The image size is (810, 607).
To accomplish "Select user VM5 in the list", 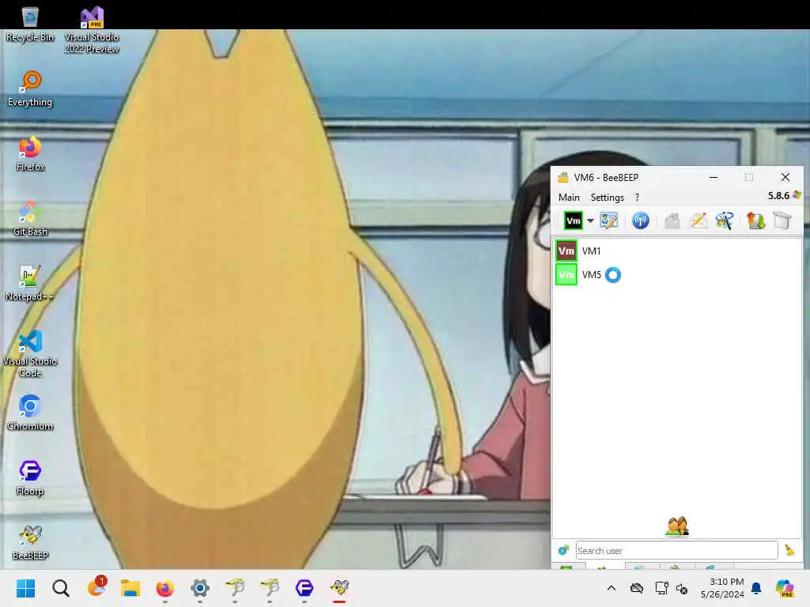I will [x=677, y=274].
